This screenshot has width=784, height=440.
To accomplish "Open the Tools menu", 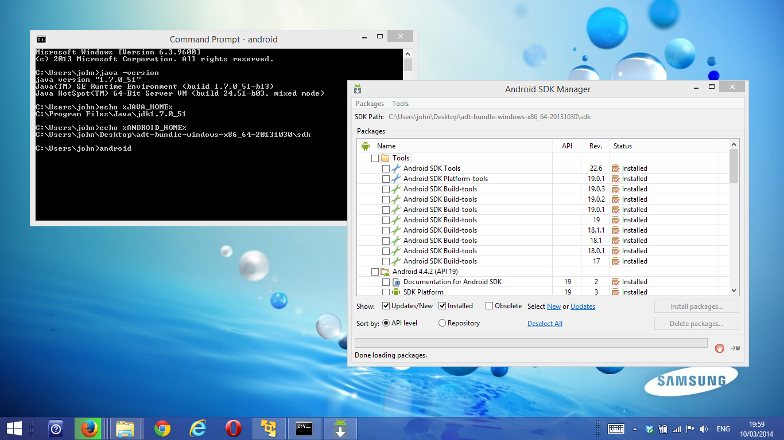I will 400,104.
